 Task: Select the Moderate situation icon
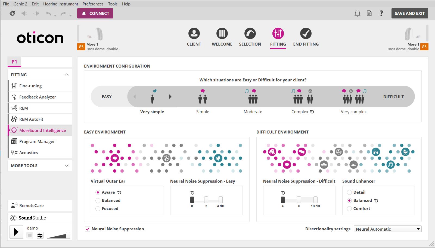click(x=253, y=97)
